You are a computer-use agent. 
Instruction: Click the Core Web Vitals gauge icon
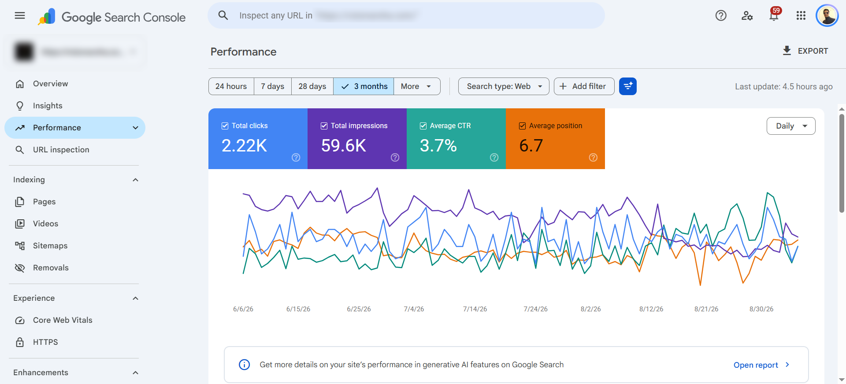point(20,320)
